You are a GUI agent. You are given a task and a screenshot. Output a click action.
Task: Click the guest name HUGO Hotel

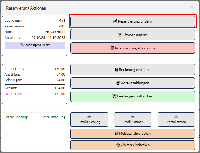point(55,32)
